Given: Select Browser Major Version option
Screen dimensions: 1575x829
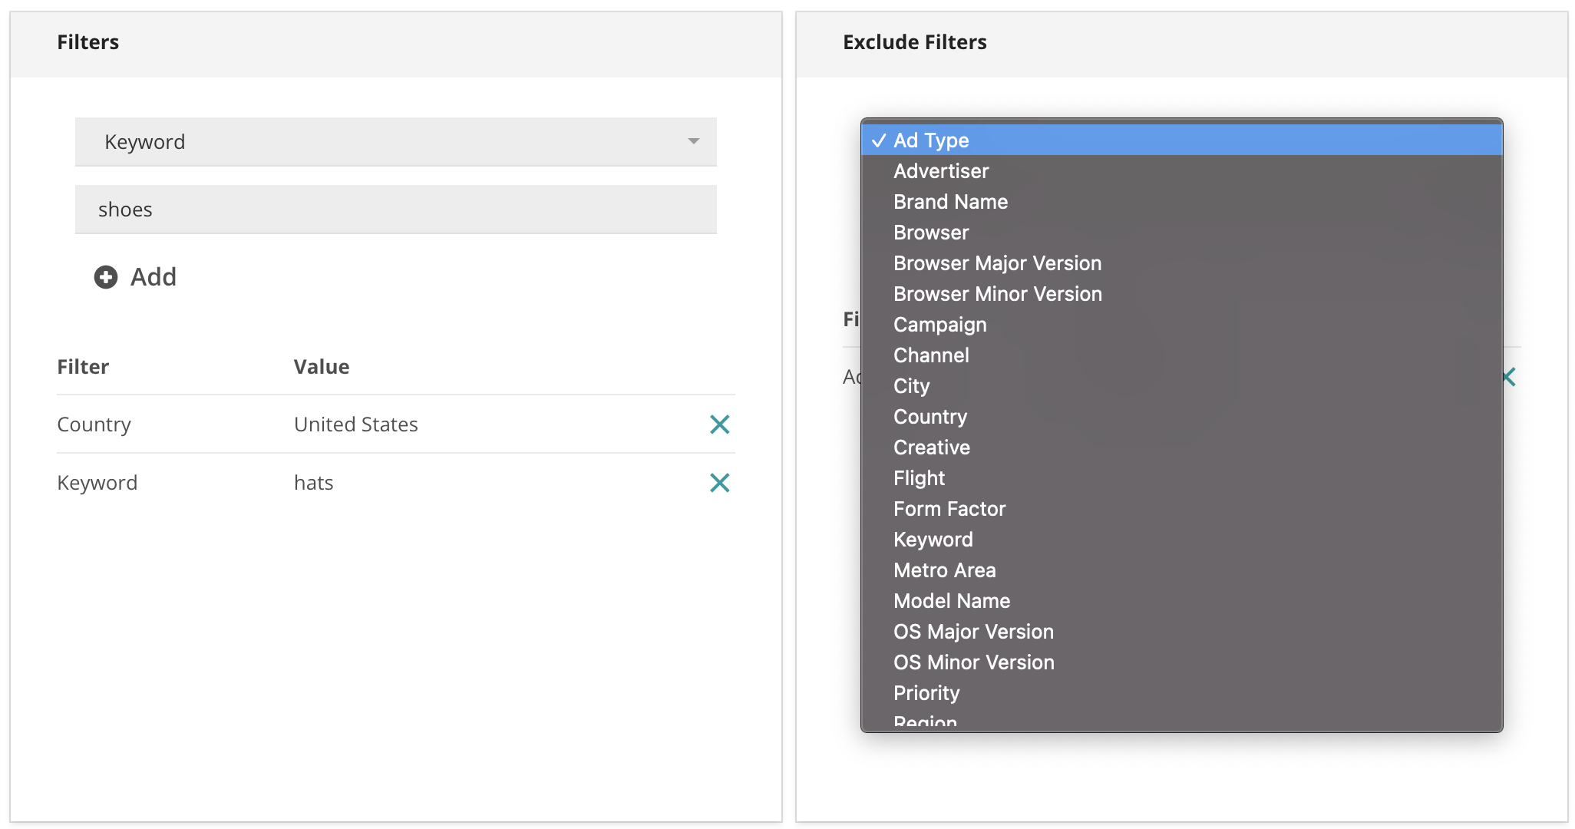Looking at the screenshot, I should tap(997, 263).
